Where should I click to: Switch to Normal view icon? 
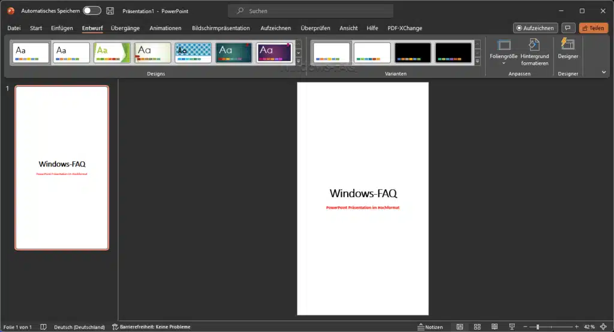[x=460, y=327]
